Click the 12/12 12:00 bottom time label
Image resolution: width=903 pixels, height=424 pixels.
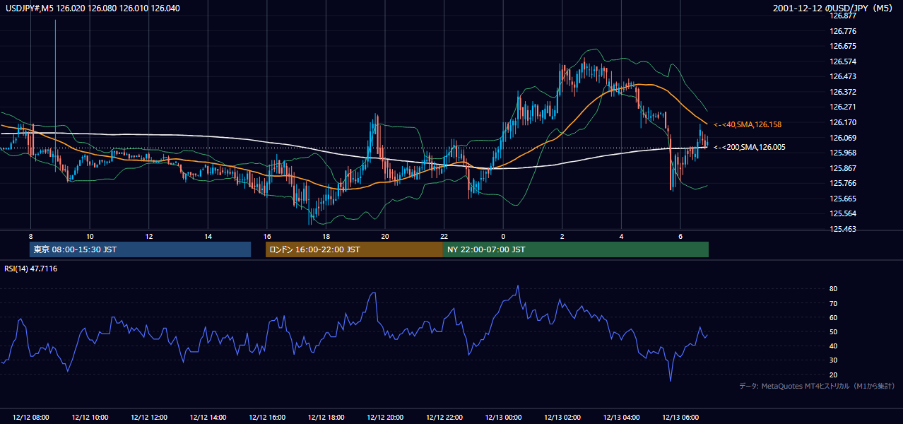149,418
